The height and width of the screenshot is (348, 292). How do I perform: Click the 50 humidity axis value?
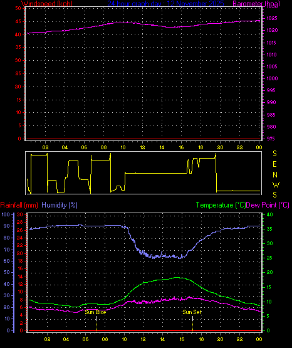point(7,272)
